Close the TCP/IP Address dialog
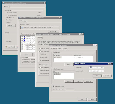The image size is (115, 104). (111, 64)
